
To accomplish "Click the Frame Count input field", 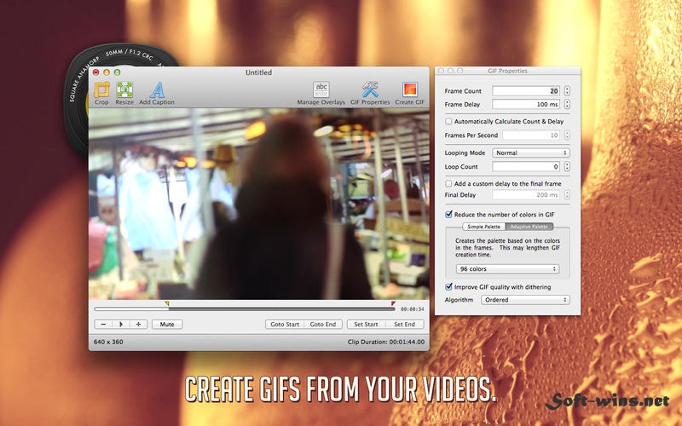I will click(526, 91).
